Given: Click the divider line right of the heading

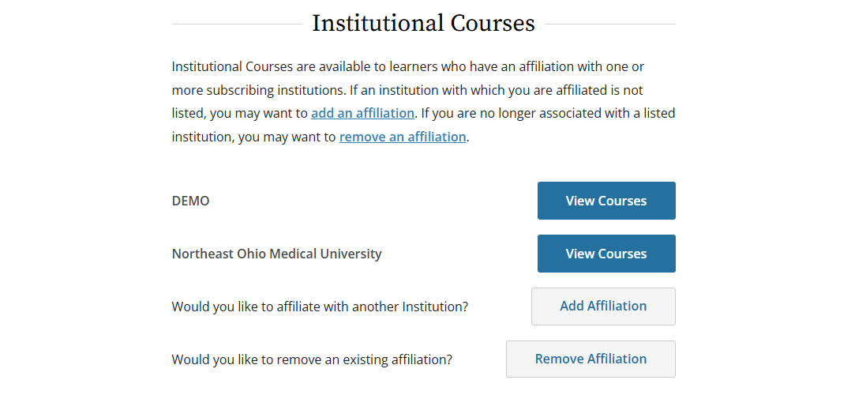Looking at the screenshot, I should [x=609, y=24].
